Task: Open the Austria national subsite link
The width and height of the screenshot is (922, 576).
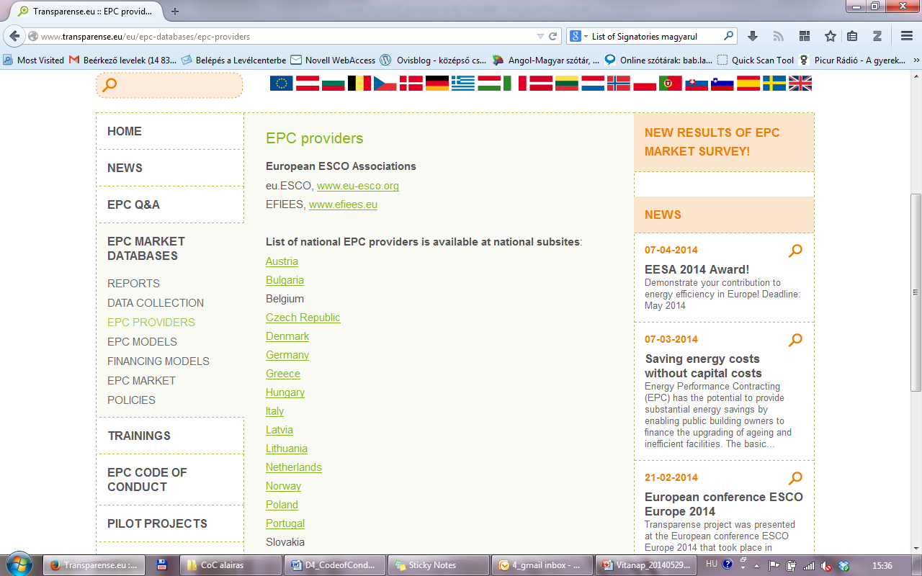Action: (282, 261)
